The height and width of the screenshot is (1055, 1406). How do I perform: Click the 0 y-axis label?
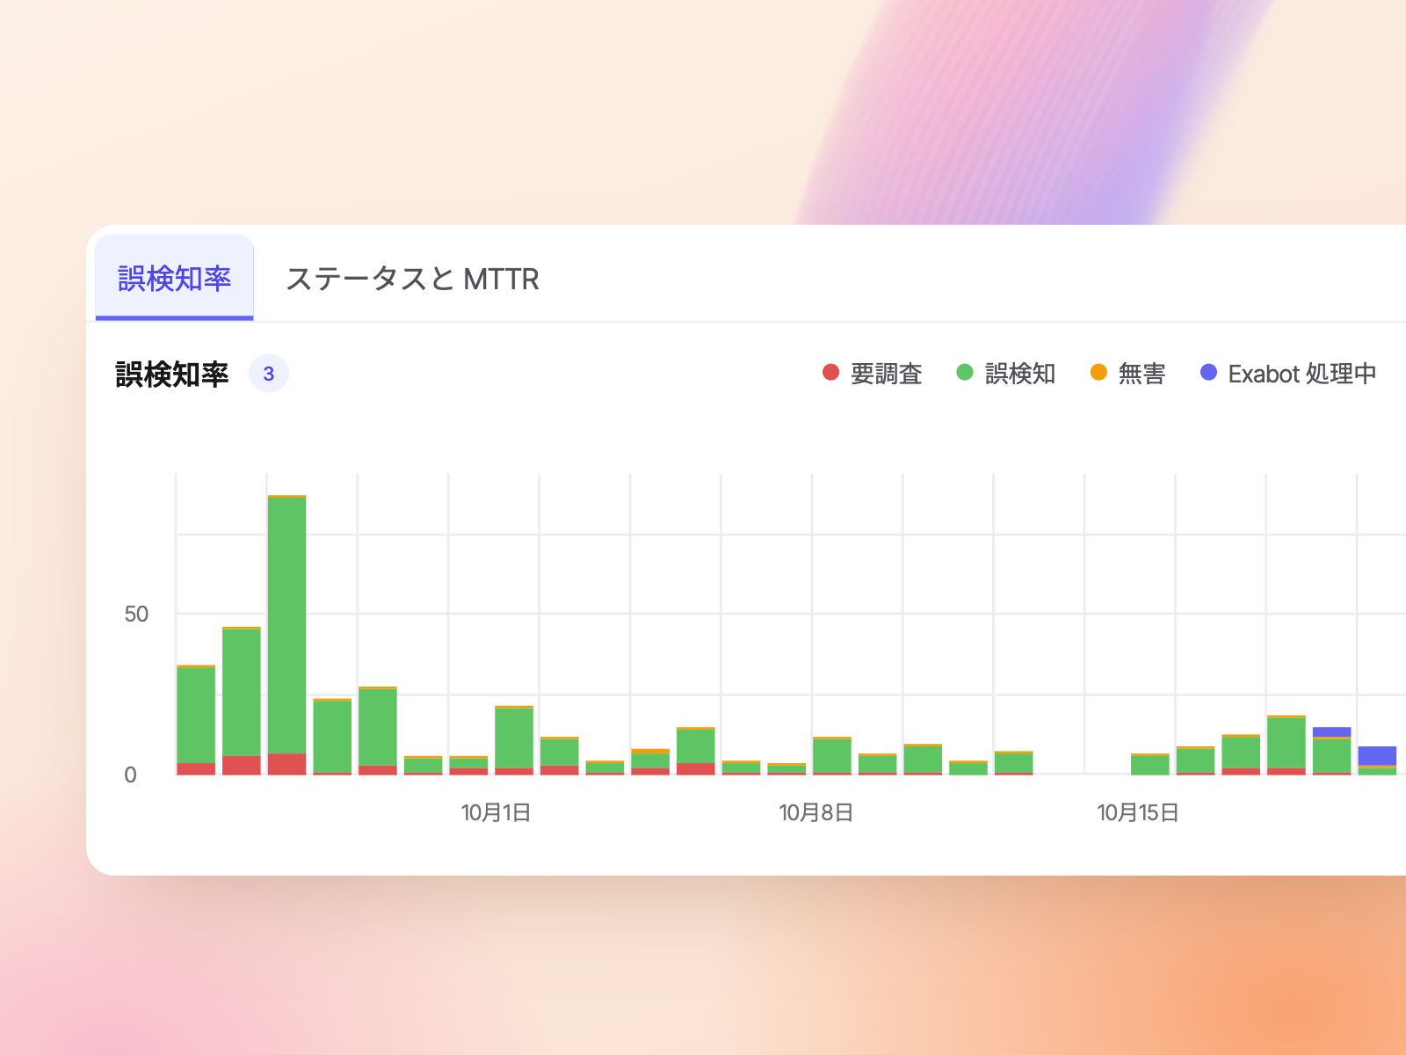click(x=130, y=775)
